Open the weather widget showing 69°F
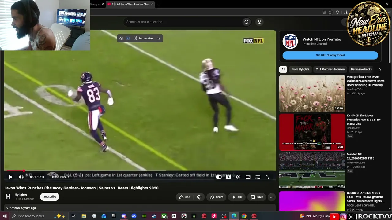This screenshot has width=392, height=220. [315, 216]
